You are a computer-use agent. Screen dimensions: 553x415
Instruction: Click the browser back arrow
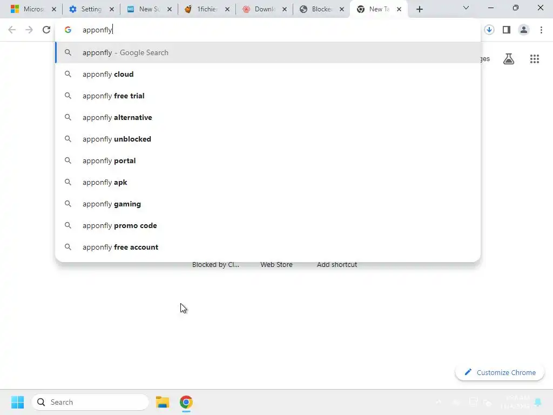[12, 30]
